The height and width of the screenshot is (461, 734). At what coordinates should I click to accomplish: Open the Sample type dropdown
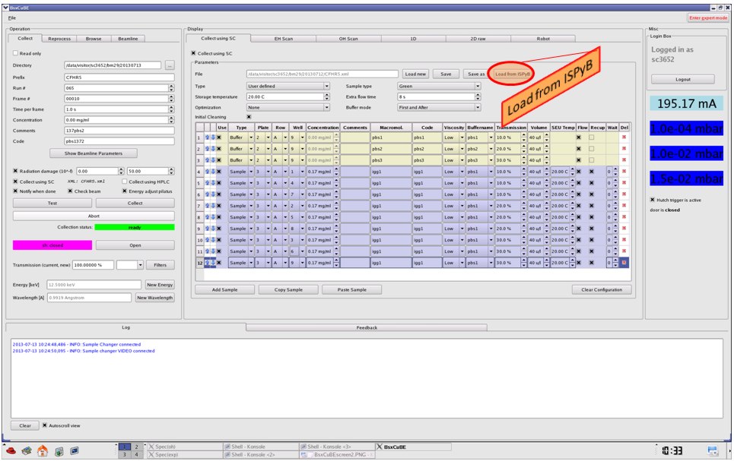click(x=440, y=86)
